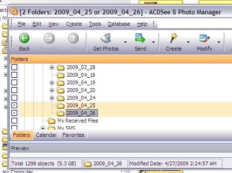This screenshot has width=232, height=173.
Task: Click the Send toolbar icon
Action: coord(140,38)
